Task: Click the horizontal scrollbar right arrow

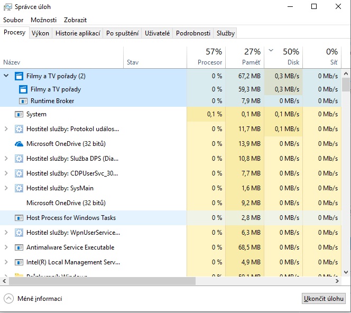Action: pos(337,281)
